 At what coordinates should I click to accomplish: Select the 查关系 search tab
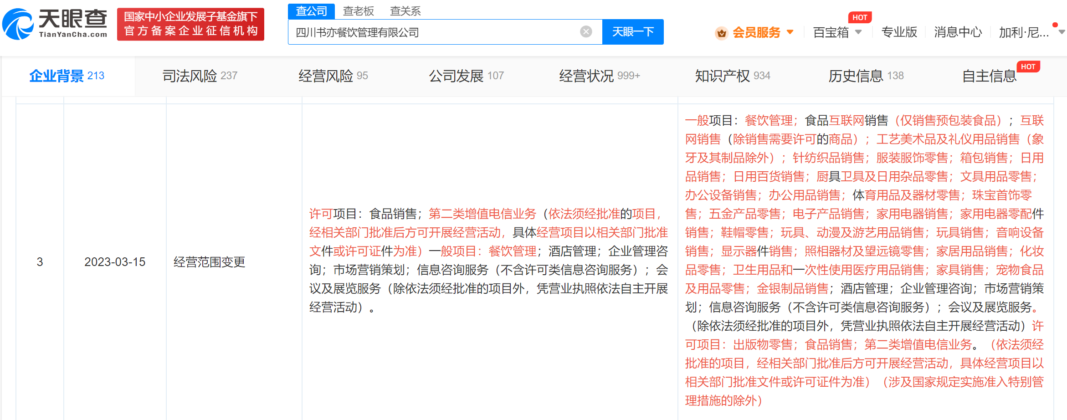[405, 10]
